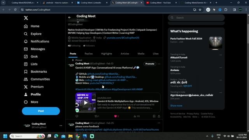Switch to the Articles tab
This screenshot has height=140, width=249.
[x=125, y=54]
